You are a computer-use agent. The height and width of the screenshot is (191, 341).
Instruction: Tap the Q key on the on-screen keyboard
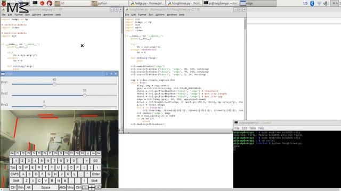[20, 168]
